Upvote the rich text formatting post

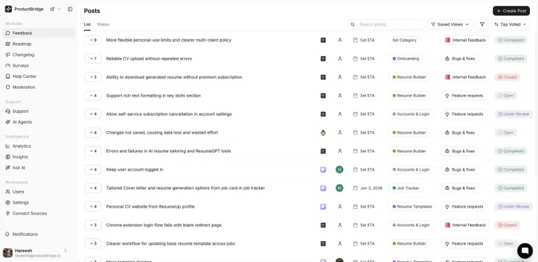(93, 95)
